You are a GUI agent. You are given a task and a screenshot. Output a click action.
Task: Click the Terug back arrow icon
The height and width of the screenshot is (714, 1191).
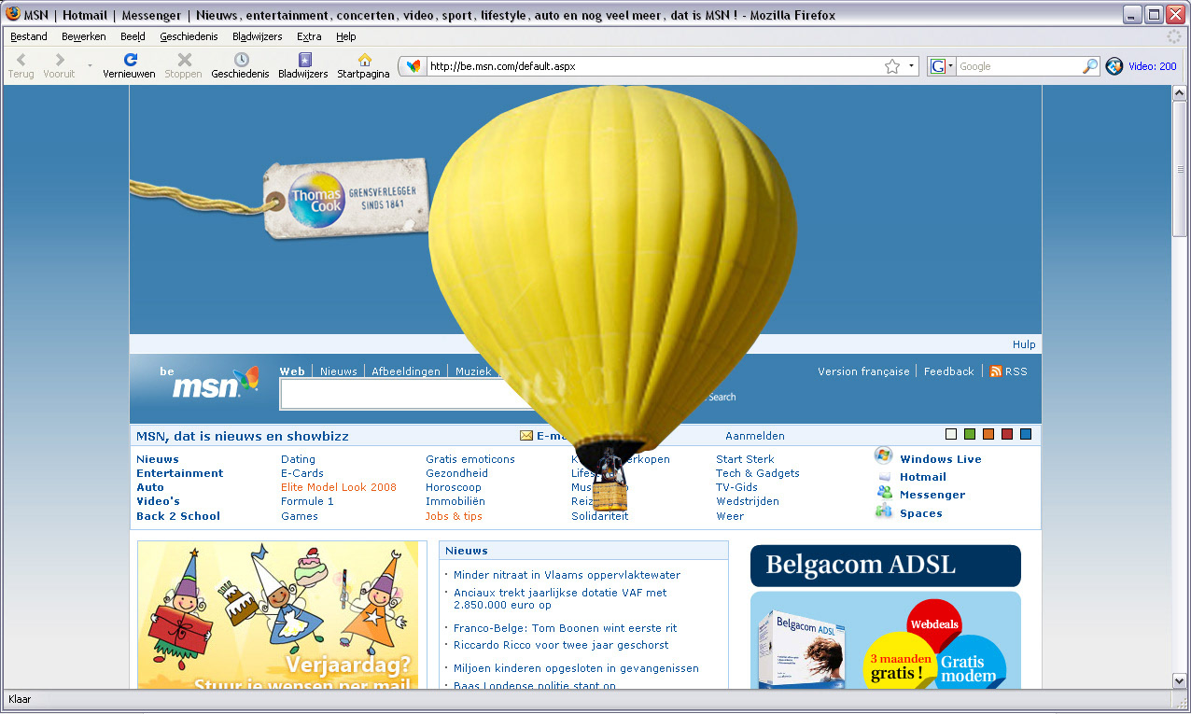click(21, 60)
